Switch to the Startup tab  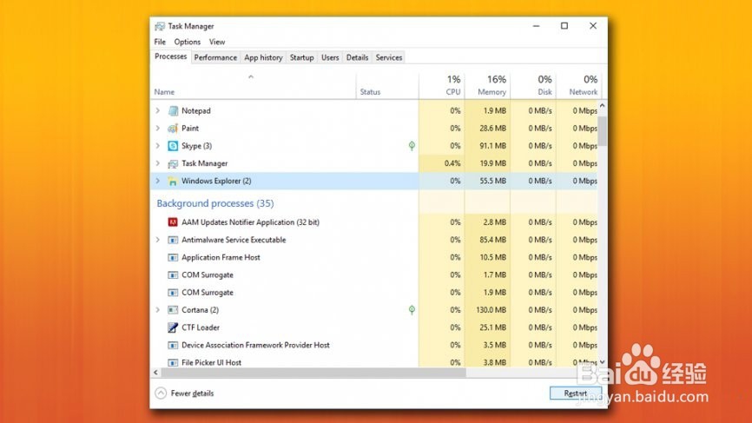[x=301, y=57]
